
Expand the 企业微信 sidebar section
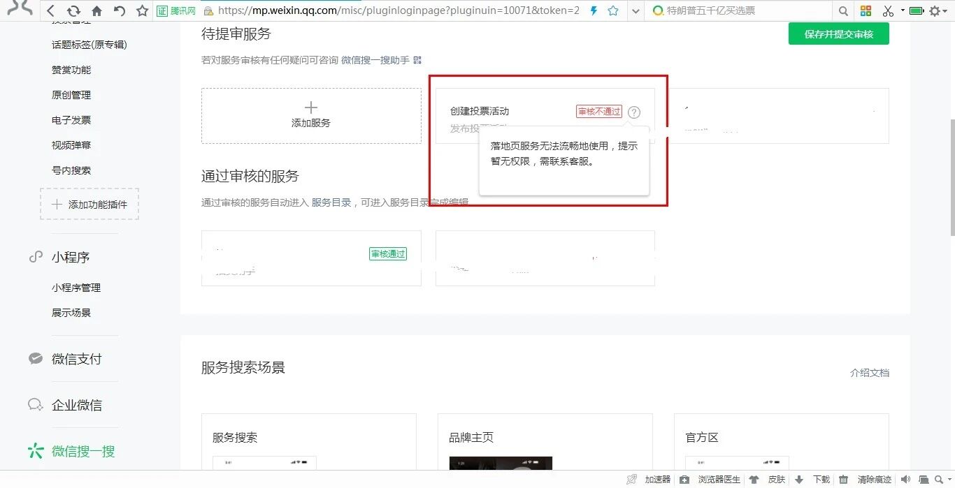[x=77, y=405]
